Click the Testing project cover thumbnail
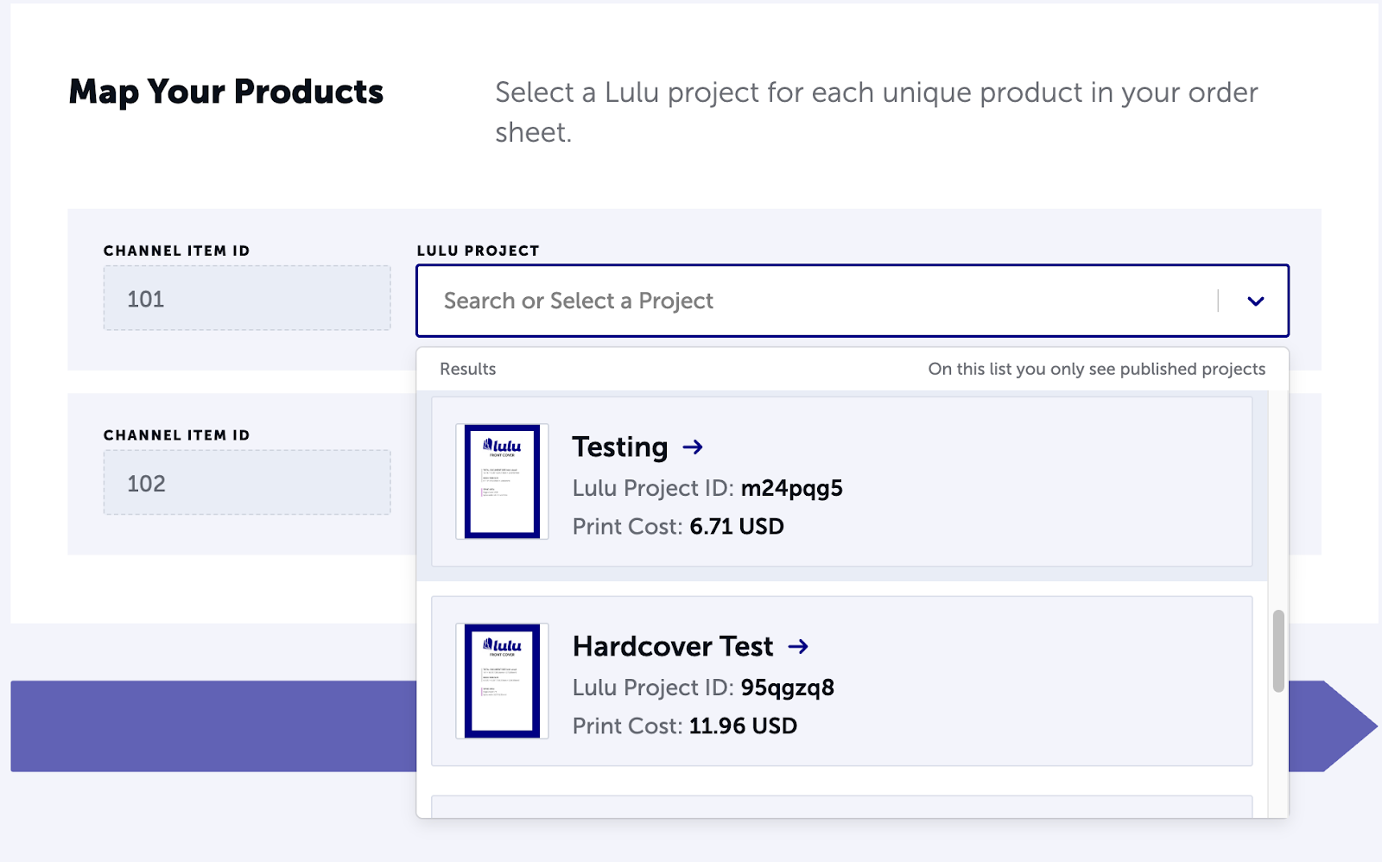Image resolution: width=1382 pixels, height=862 pixels. 502,481
